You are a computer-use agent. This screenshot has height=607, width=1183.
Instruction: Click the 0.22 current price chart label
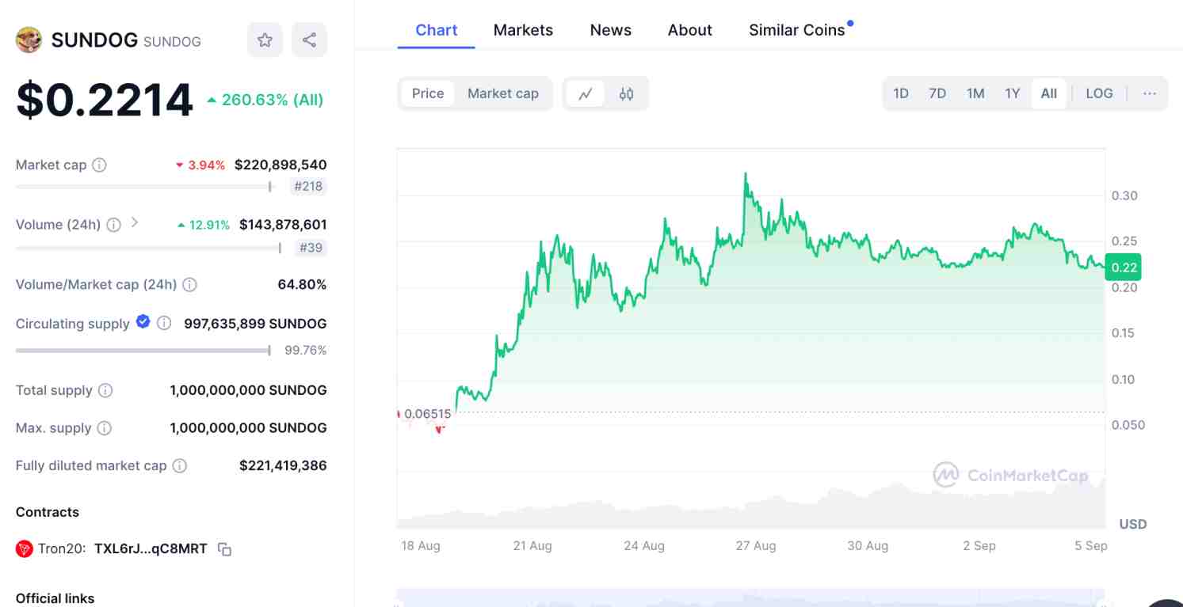coord(1124,267)
